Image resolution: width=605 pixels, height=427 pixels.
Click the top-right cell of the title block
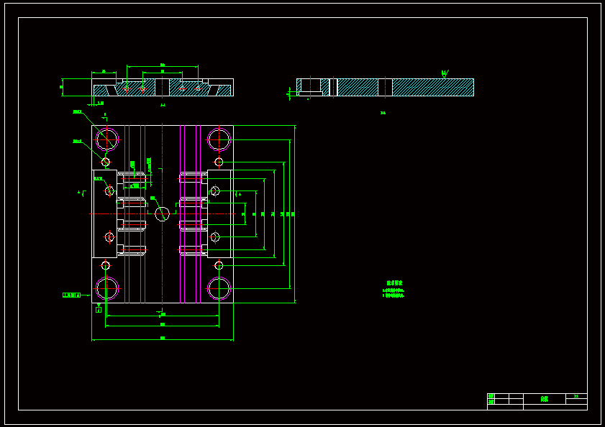pyautogui.click(x=576, y=396)
